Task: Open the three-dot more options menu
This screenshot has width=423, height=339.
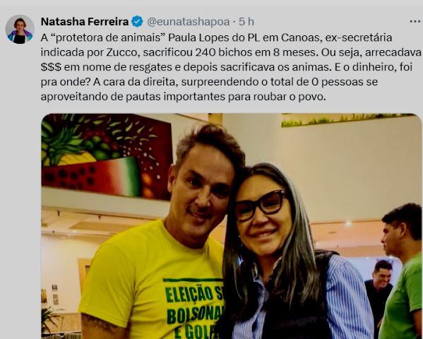Action: (416, 22)
